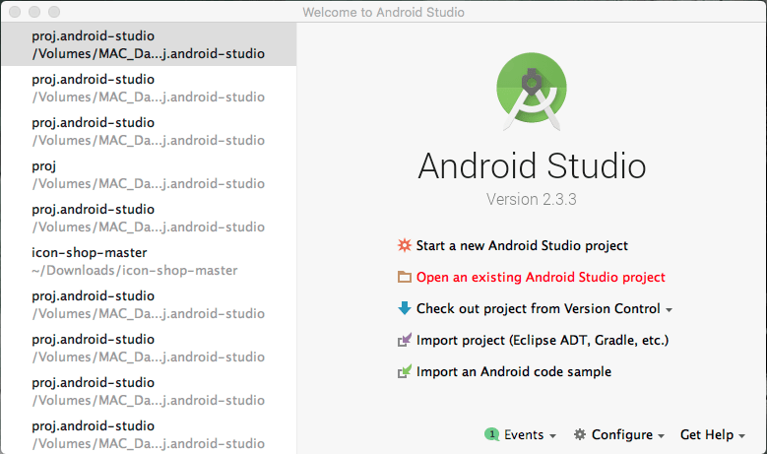The height and width of the screenshot is (454, 767).
Task: Open the Get Help dropdown menu
Action: tap(712, 434)
